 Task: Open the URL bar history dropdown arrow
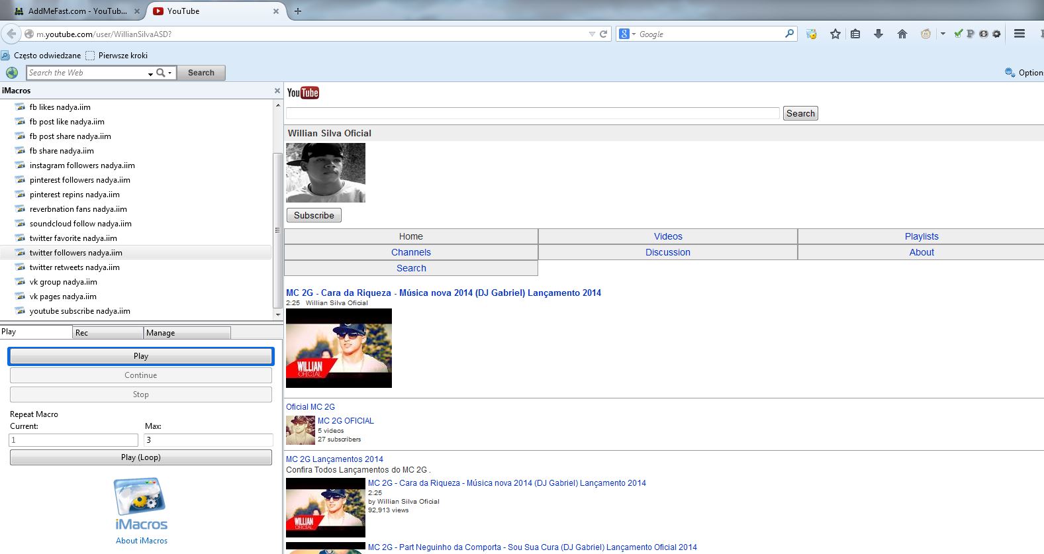click(592, 34)
